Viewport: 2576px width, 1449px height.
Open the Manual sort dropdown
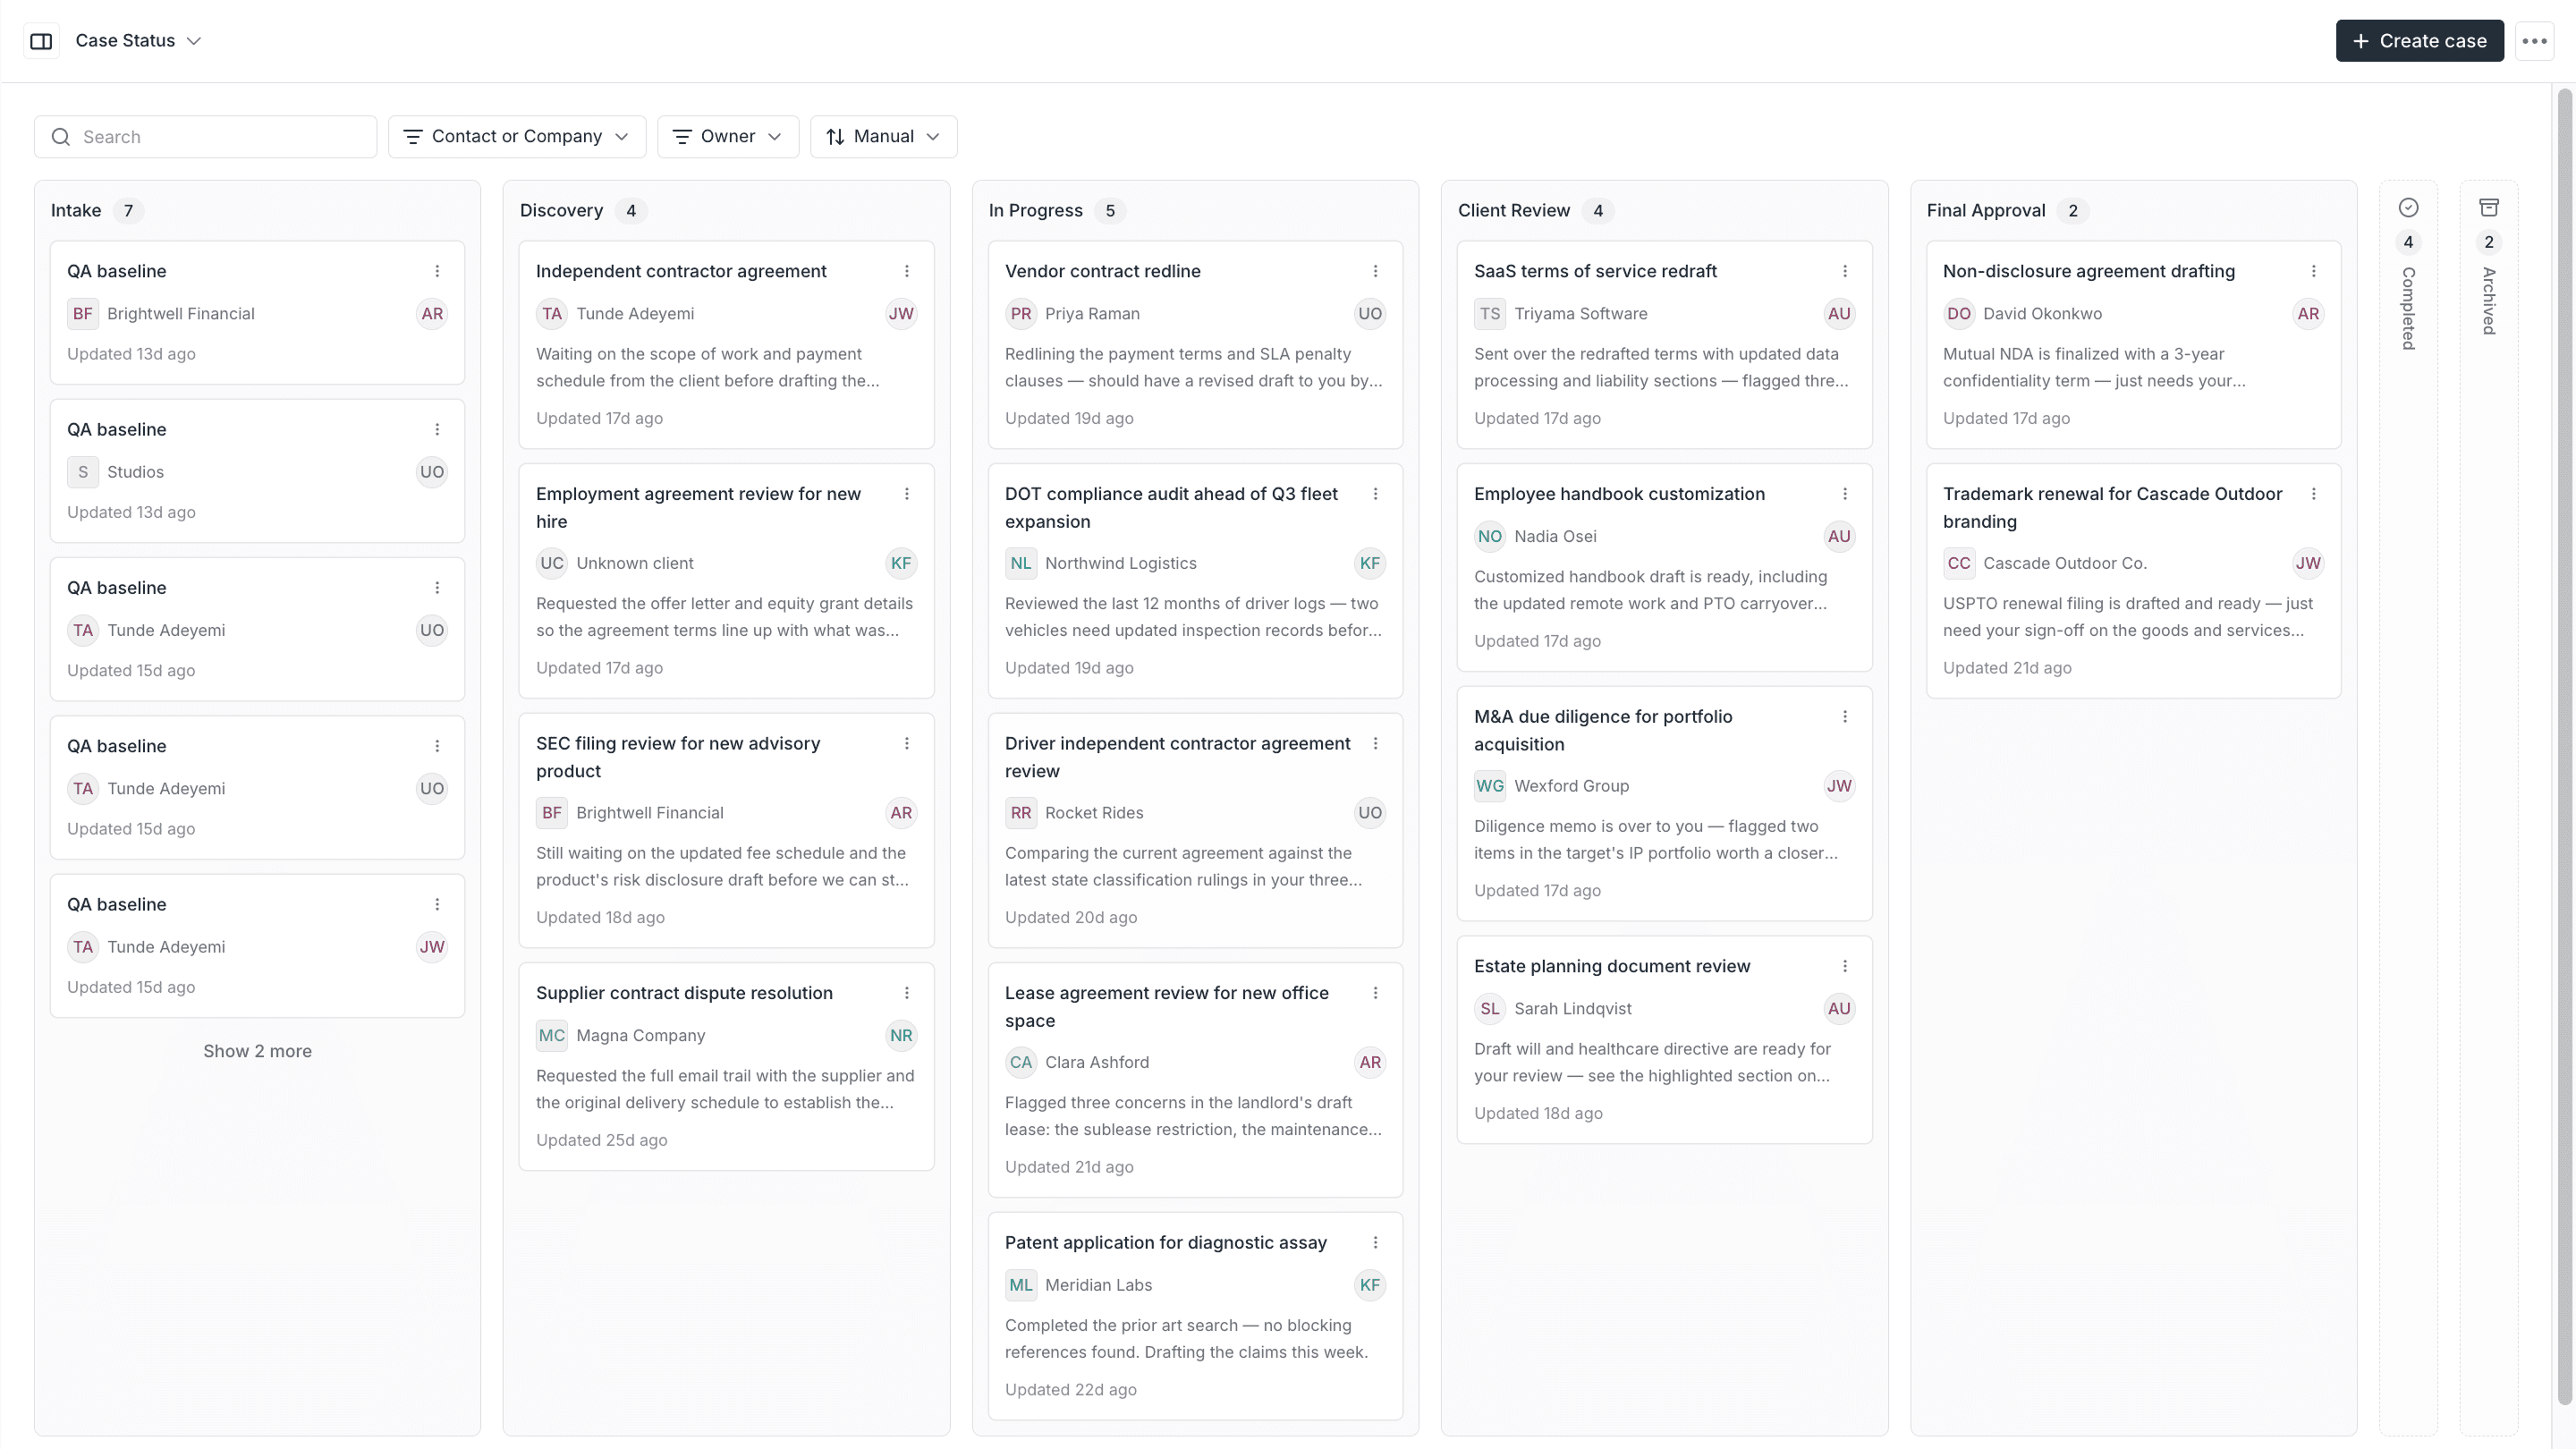883,137
